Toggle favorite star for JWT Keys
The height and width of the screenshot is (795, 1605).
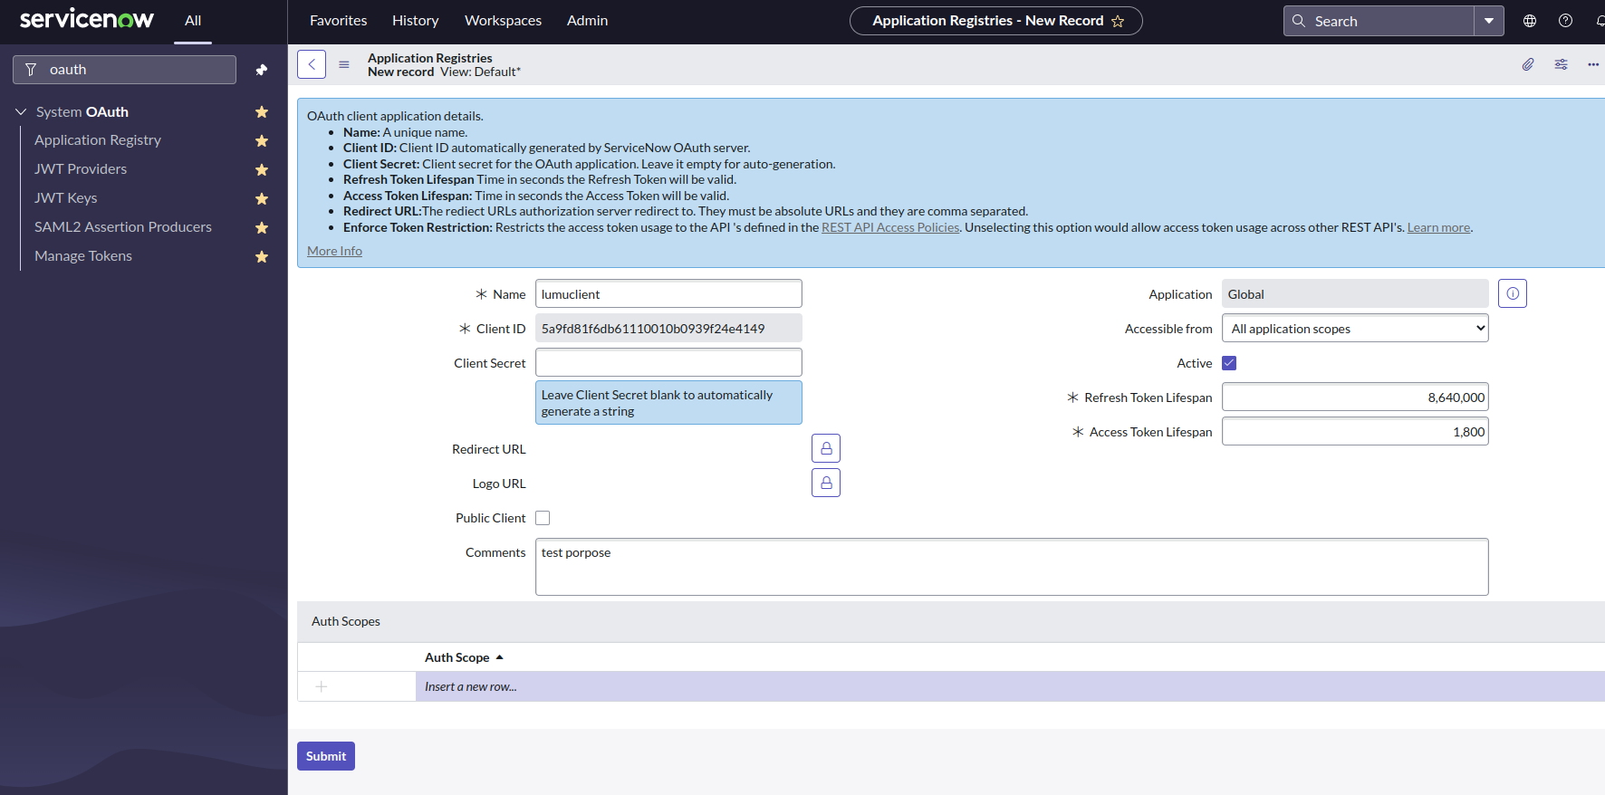[262, 198]
